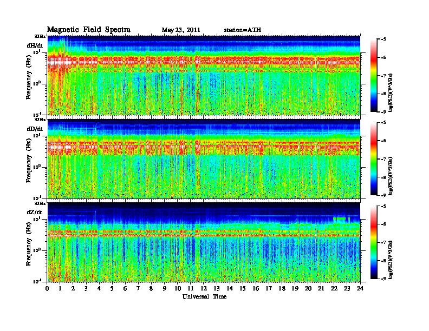Click the "7" hour tick label
Image resolution: width=429 pixels, height=331 pixels.
point(138,289)
